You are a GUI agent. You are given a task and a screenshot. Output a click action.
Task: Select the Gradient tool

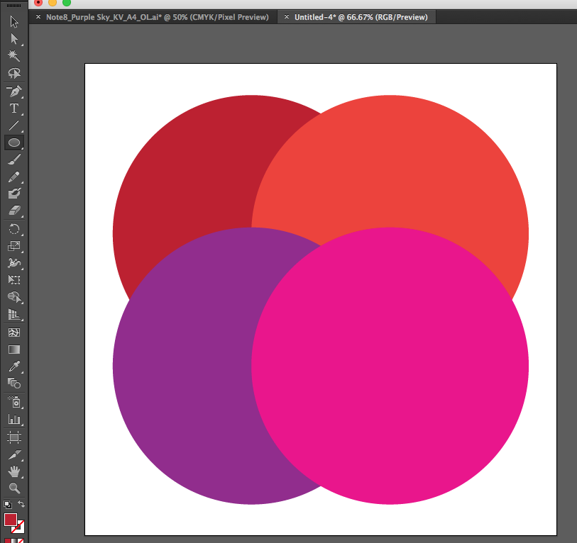click(x=14, y=349)
